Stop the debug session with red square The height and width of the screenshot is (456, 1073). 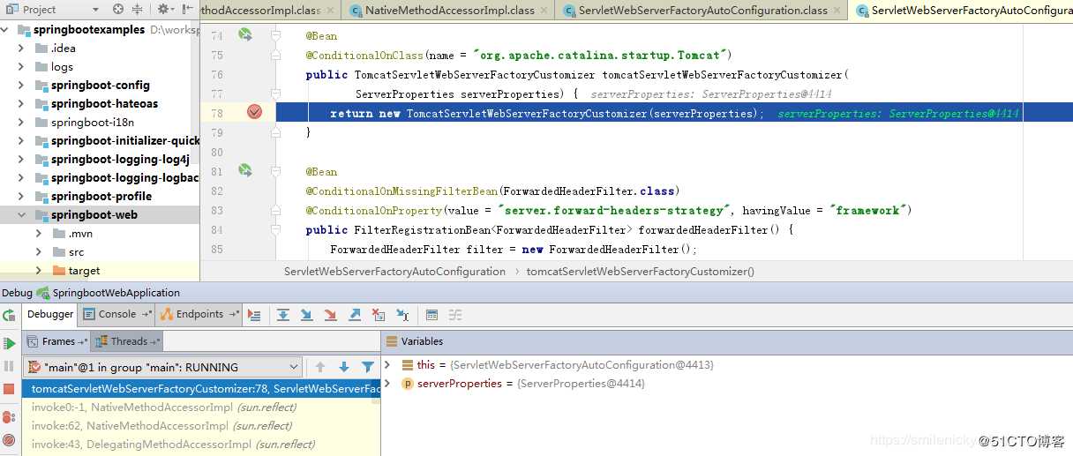tap(9, 389)
